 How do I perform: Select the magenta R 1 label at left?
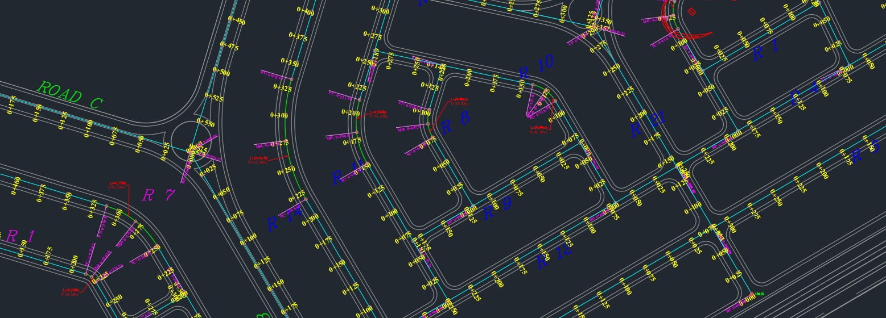tap(19, 236)
